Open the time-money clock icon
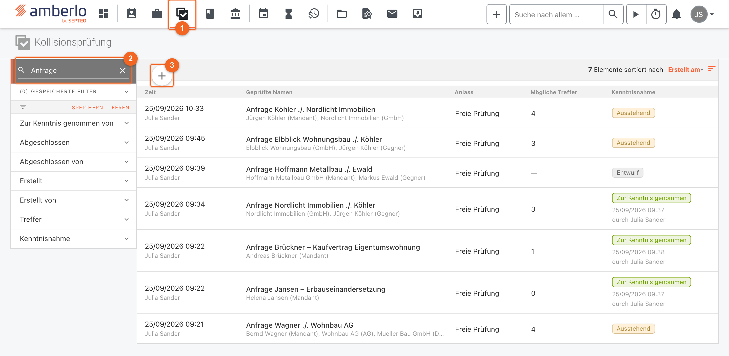 pos(314,14)
